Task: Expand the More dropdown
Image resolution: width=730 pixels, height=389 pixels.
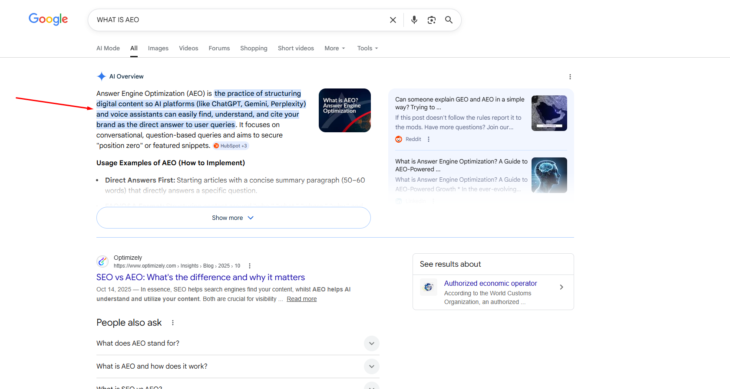Action: pyautogui.click(x=335, y=48)
